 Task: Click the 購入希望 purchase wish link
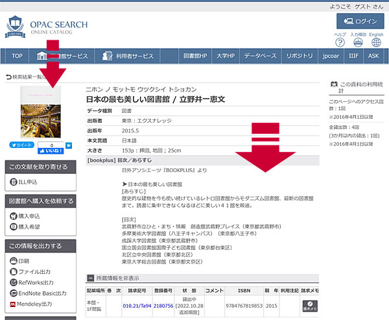[29, 227]
